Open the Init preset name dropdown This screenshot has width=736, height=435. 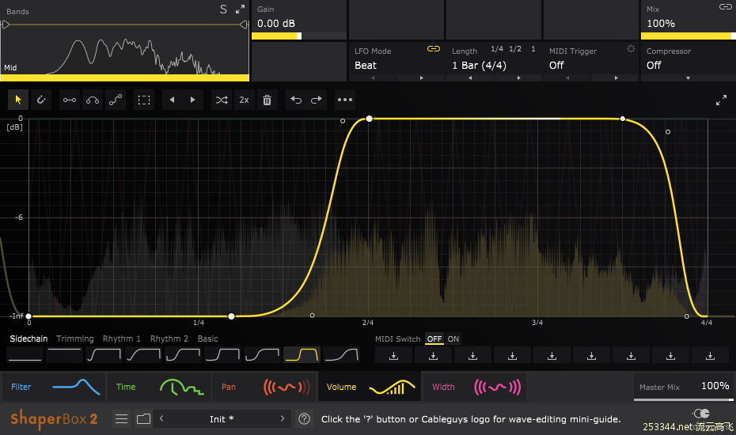pyautogui.click(x=222, y=419)
